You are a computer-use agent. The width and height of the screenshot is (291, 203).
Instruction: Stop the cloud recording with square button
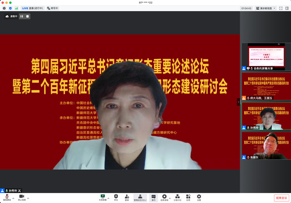tap(27, 16)
